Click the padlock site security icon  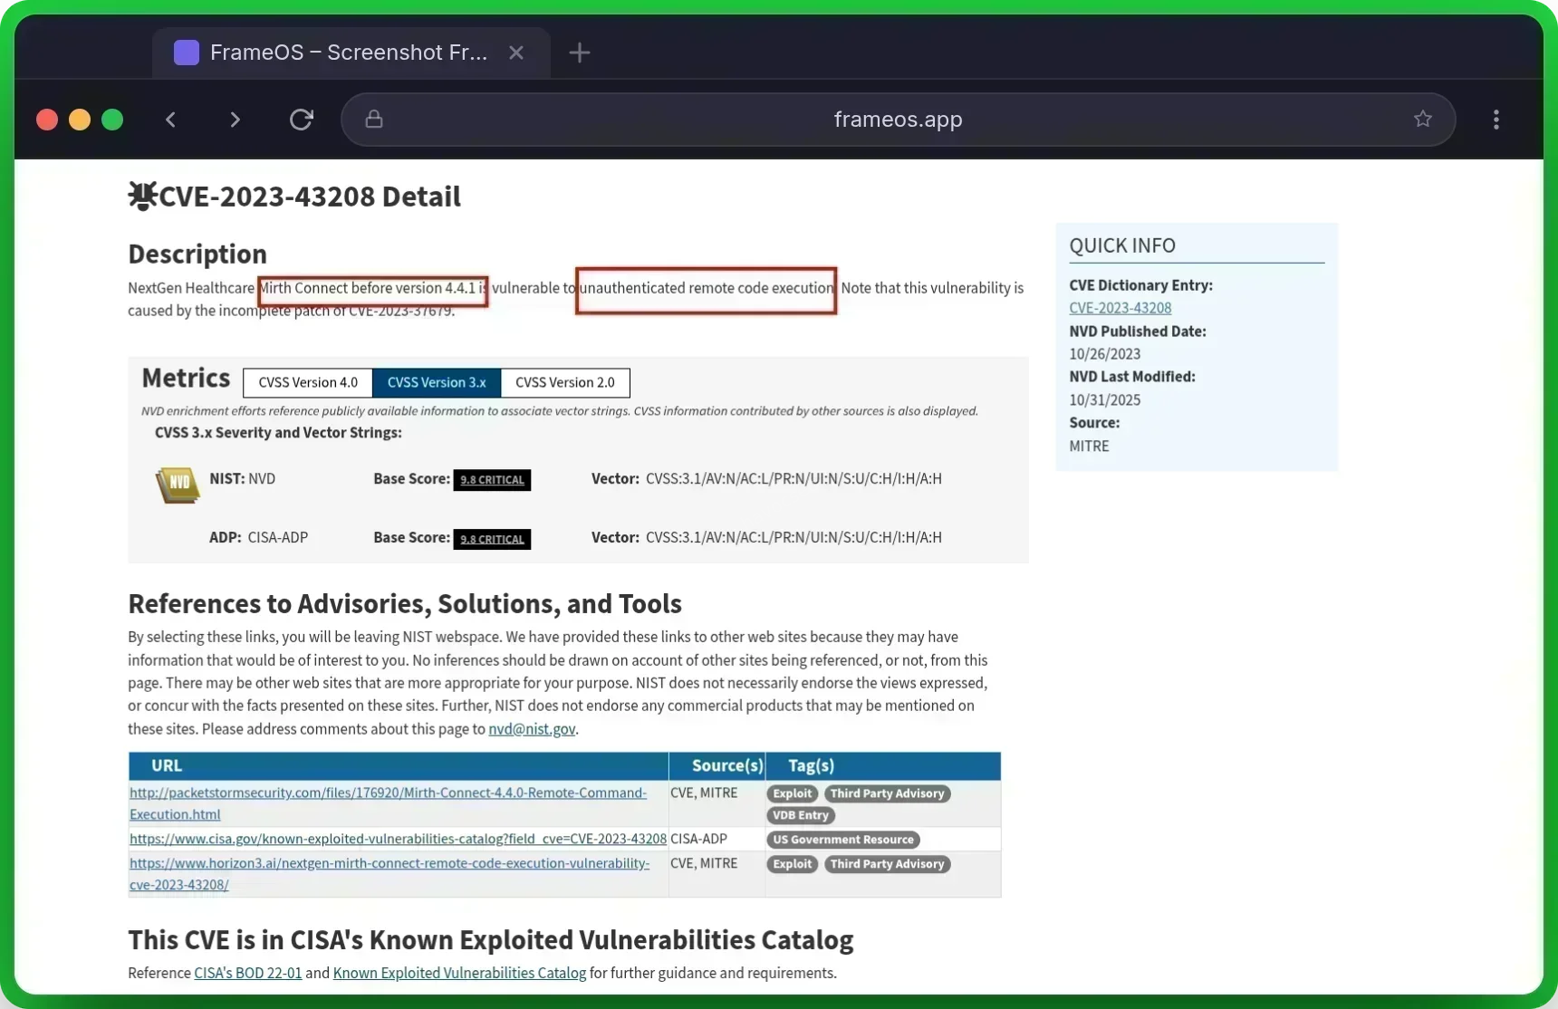pos(374,120)
